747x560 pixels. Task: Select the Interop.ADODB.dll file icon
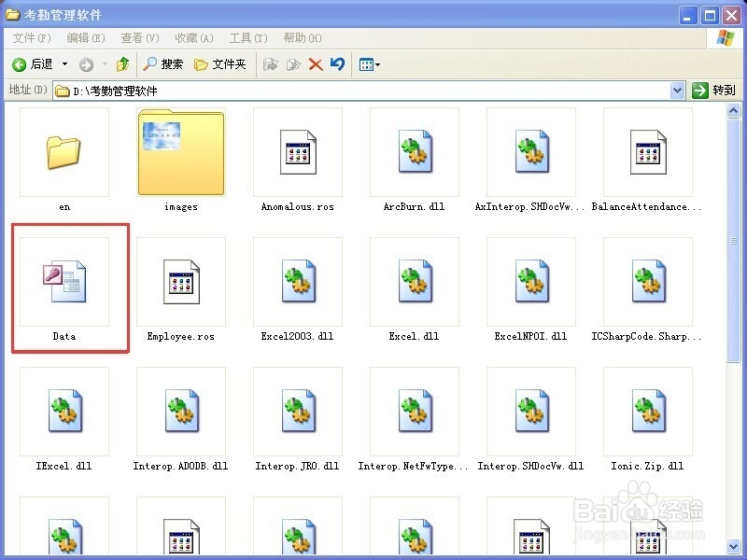click(181, 411)
